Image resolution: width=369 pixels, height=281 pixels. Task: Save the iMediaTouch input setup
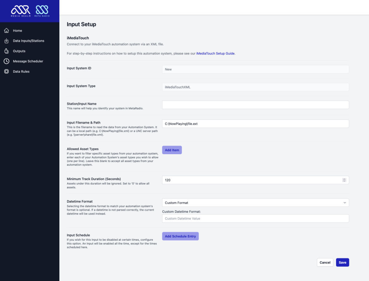coord(342,262)
